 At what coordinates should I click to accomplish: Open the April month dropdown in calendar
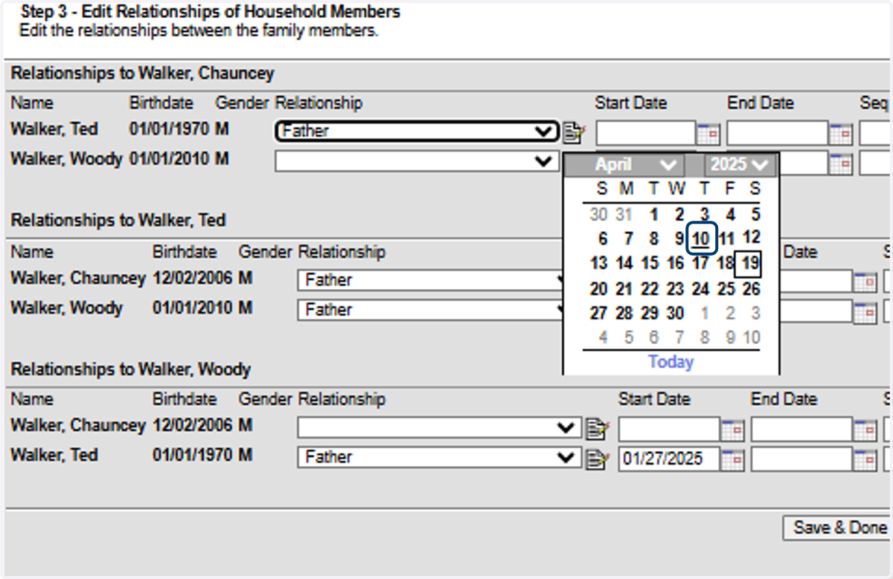[634, 165]
